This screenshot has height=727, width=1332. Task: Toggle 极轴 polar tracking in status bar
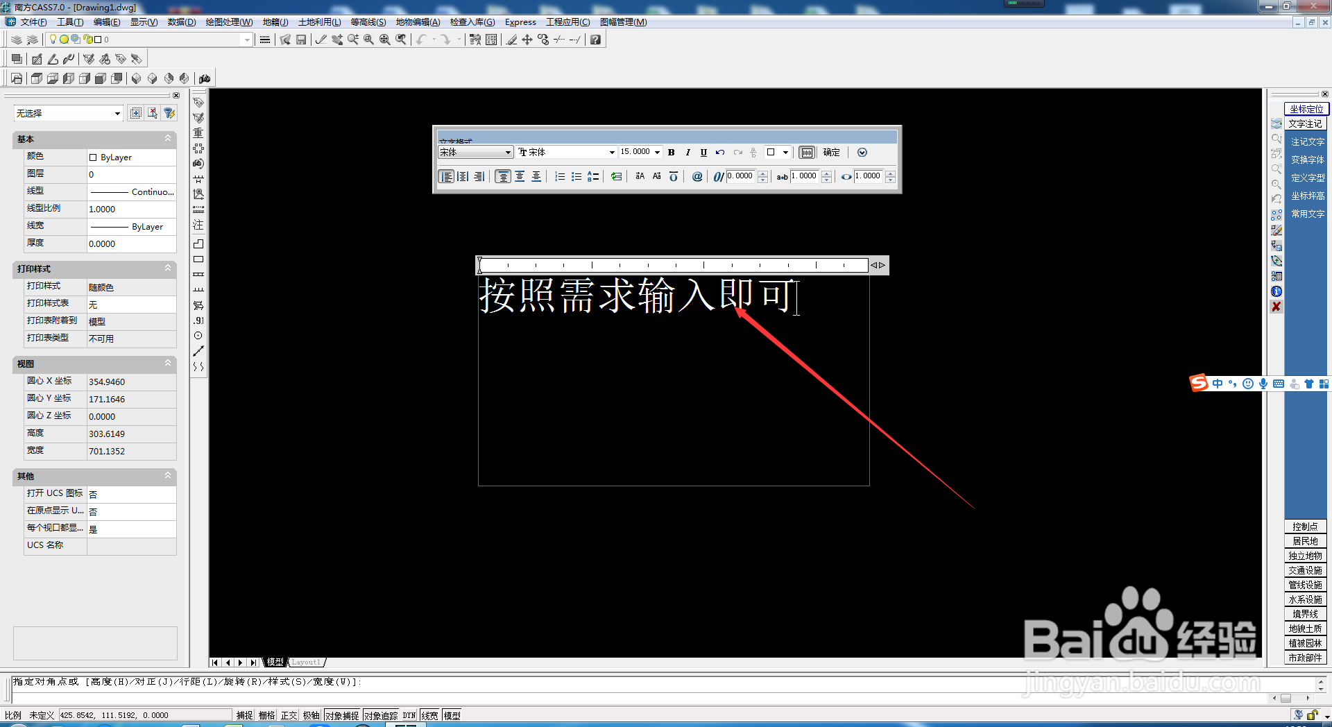[311, 715]
